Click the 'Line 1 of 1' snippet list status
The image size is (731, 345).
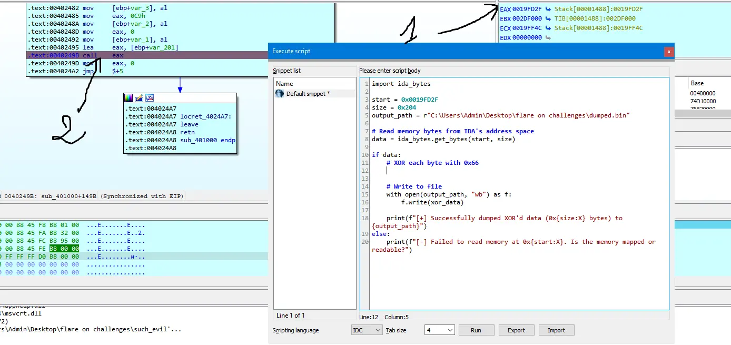[x=291, y=316]
